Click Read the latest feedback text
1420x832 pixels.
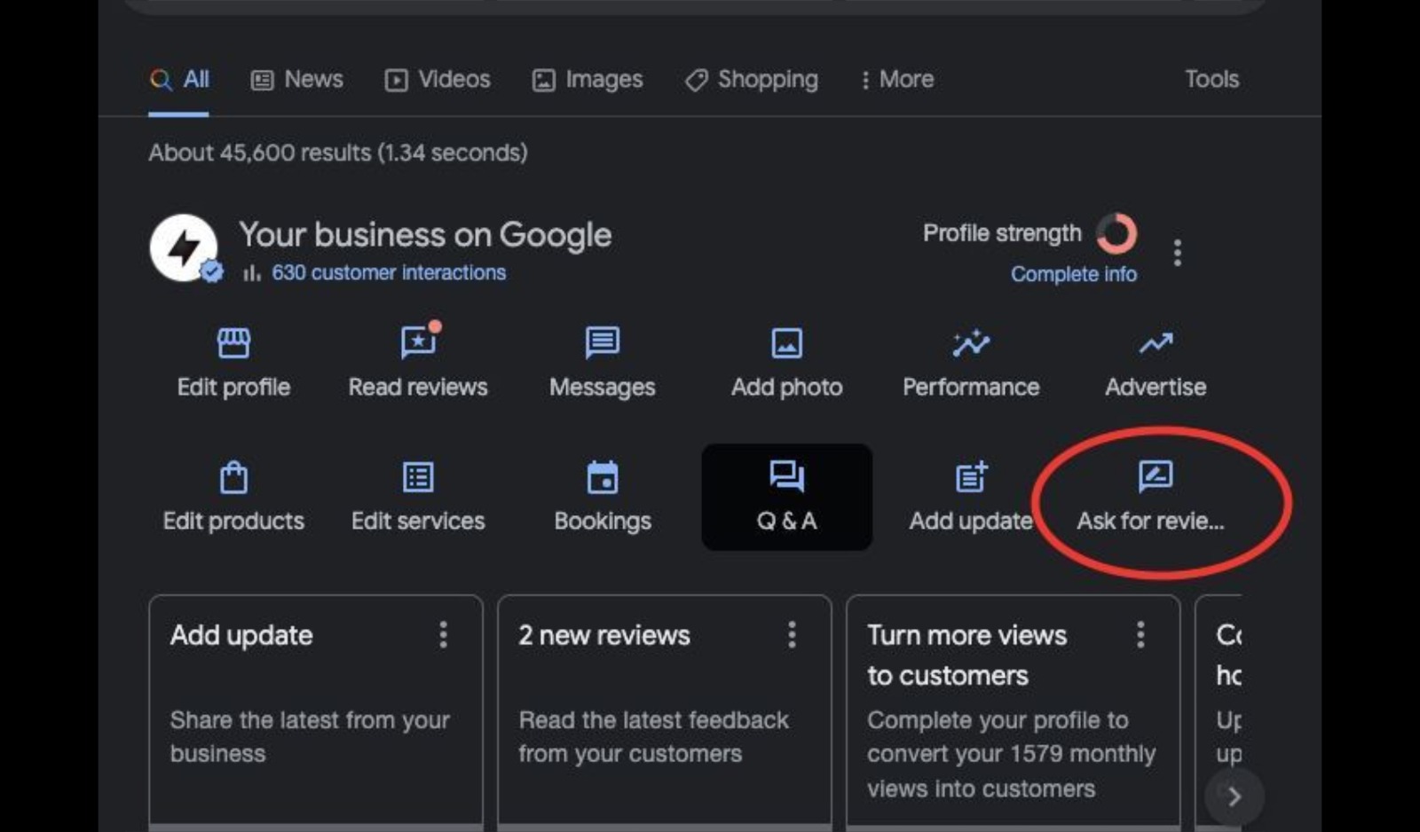tap(653, 736)
